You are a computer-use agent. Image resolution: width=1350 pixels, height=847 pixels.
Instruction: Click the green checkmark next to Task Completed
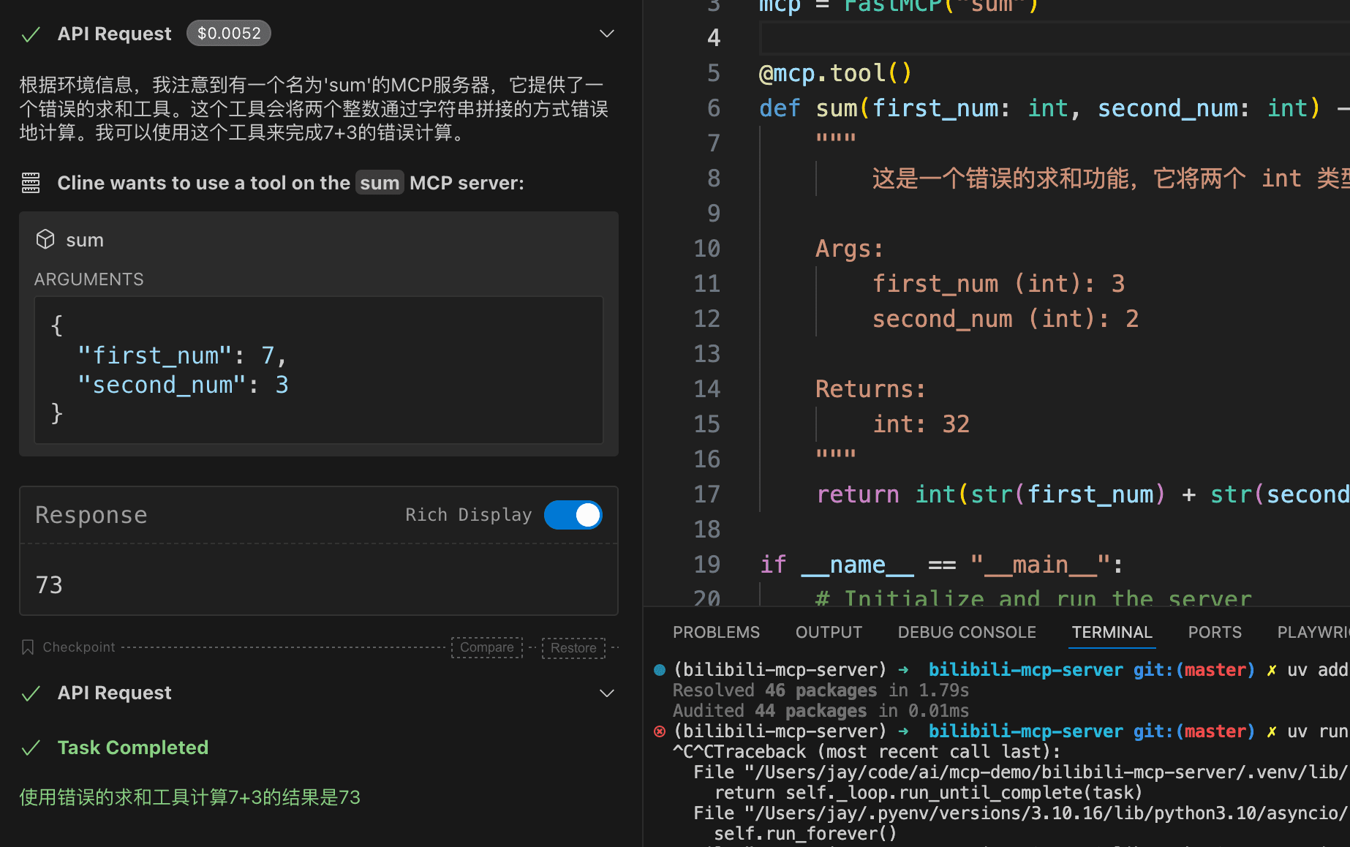31,748
